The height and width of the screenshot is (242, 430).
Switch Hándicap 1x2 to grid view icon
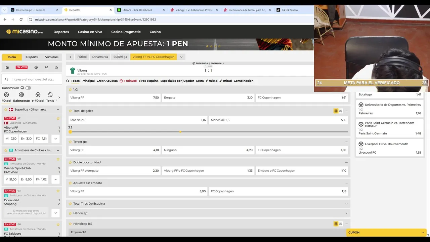click(x=336, y=224)
